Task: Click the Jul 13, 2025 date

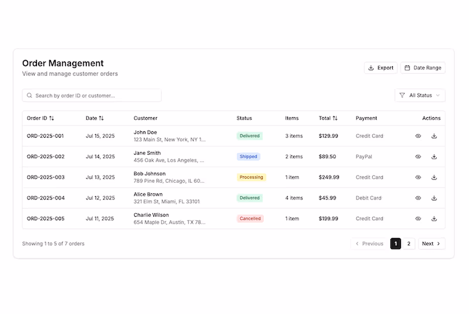Action: tap(100, 177)
